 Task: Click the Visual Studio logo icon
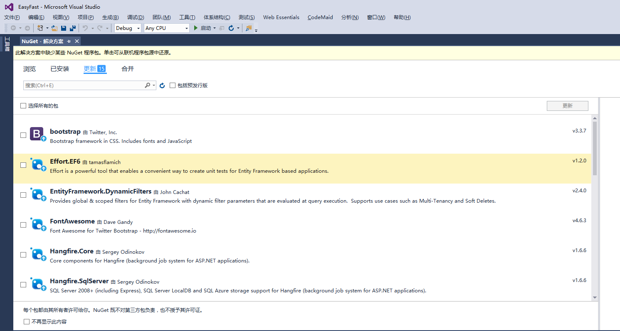[9, 7]
